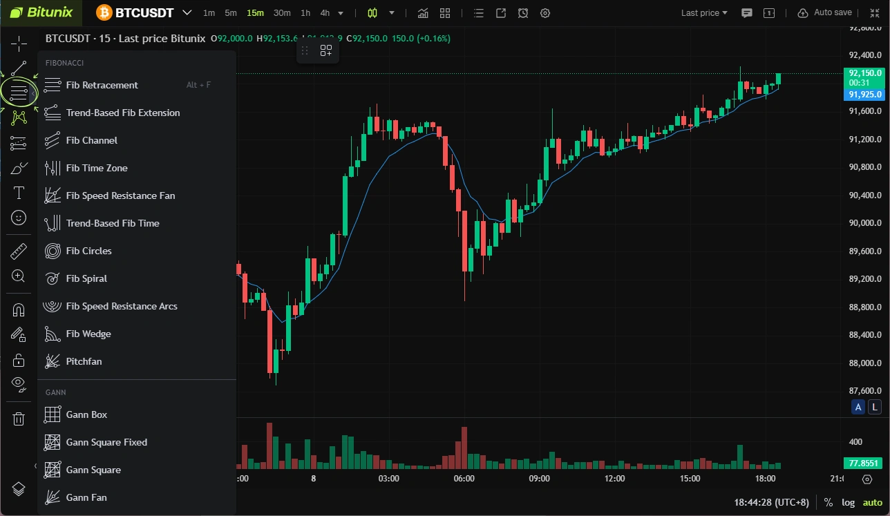Image resolution: width=890 pixels, height=516 pixels.
Task: Open the Last price dropdown
Action: click(x=704, y=13)
